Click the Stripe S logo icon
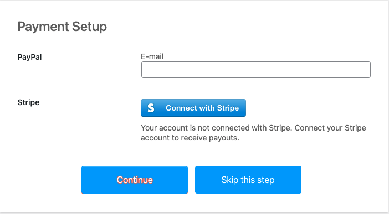Image resolution: width=389 pixels, height=214 pixels. click(x=151, y=108)
